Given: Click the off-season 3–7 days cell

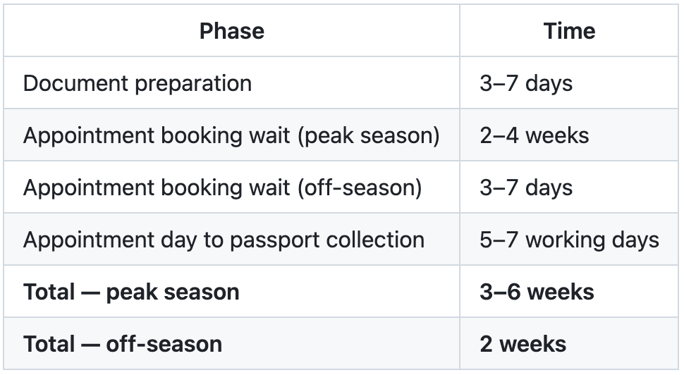Looking at the screenshot, I should coord(569,187).
